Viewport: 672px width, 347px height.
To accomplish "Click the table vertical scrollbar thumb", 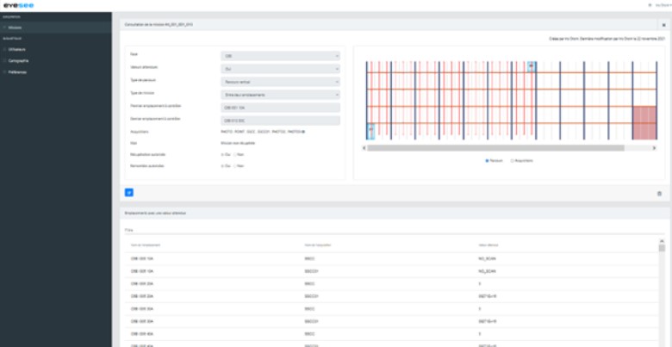I will [x=662, y=248].
